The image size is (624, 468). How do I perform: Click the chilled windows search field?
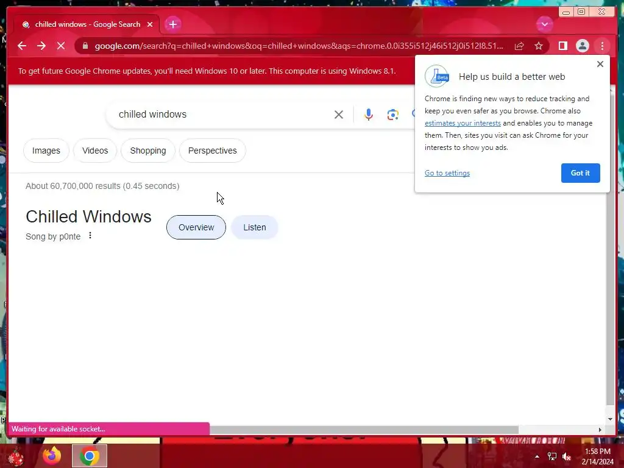pos(223,115)
